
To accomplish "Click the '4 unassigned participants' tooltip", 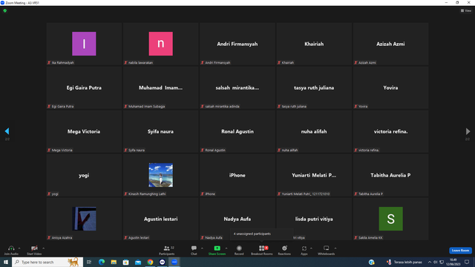I will click(261, 234).
